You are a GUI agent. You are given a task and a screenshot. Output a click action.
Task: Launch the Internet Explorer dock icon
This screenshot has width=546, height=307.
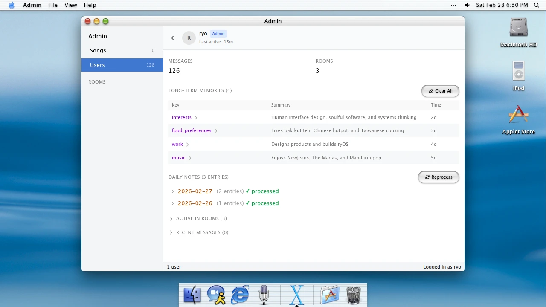point(240,295)
